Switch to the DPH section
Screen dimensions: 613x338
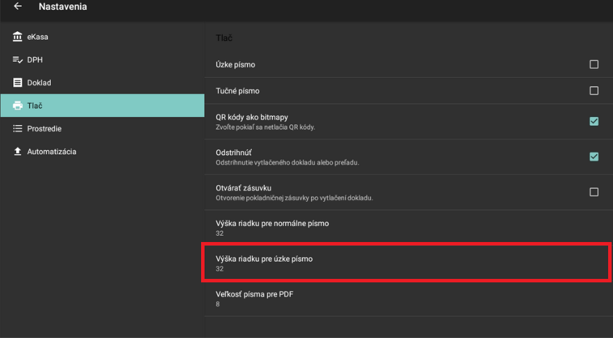point(35,60)
